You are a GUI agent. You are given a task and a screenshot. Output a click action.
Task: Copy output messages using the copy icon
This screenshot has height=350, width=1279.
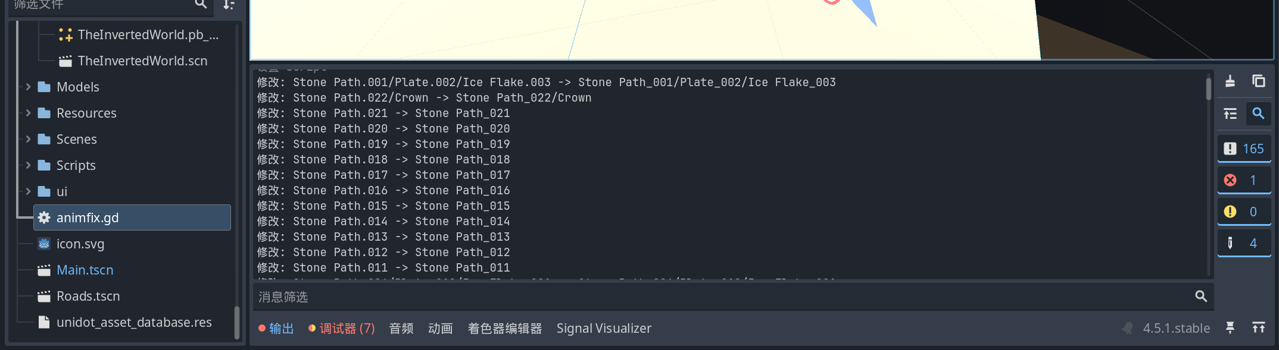point(1258,81)
